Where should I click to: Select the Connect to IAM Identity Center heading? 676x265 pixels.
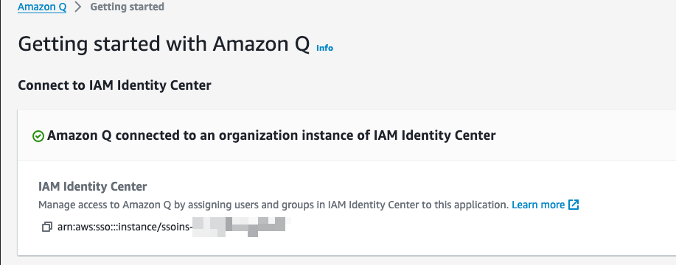[114, 85]
